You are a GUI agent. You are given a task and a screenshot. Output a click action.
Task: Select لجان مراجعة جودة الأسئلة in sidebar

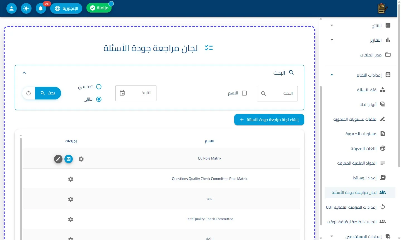(360, 193)
